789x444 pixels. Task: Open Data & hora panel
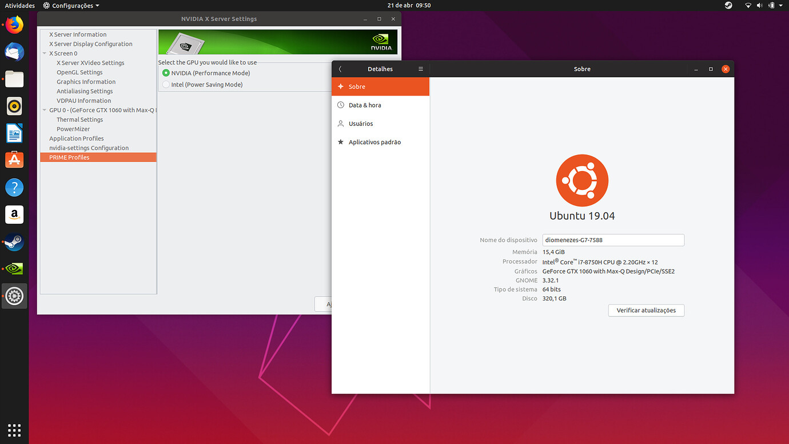pos(380,105)
